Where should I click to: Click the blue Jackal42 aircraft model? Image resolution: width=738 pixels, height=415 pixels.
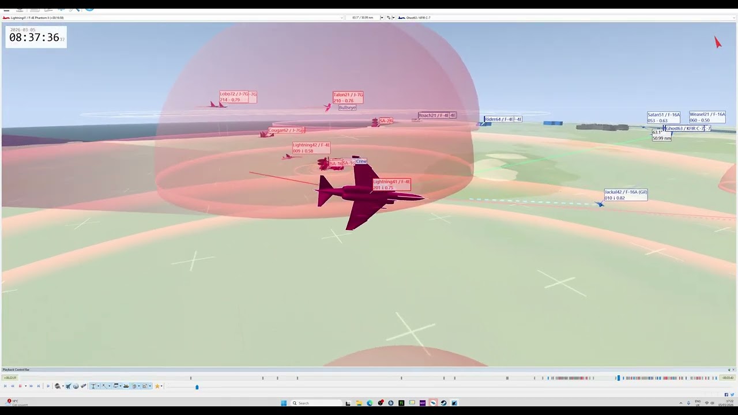(x=600, y=203)
